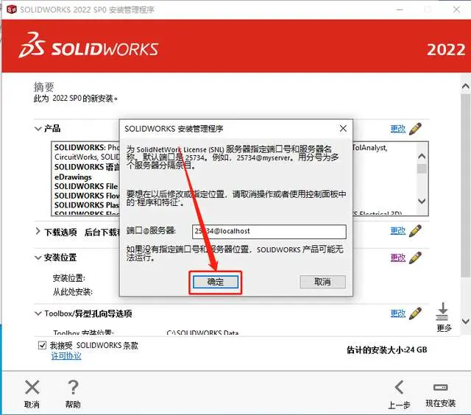Go back with 上一步 arrow
Image resolution: width=471 pixels, height=415 pixels.
click(399, 387)
